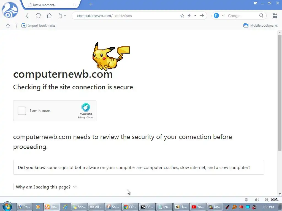The image size is (282, 211).
Task: Click the Google search engine icon
Action: pos(216,16)
